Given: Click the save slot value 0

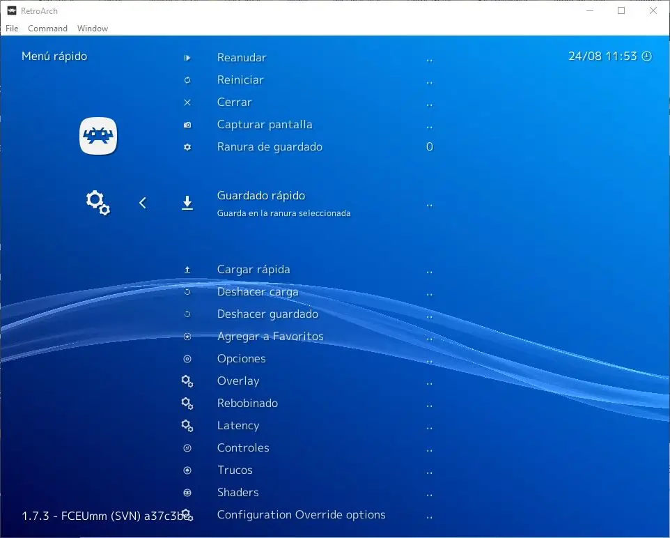Looking at the screenshot, I should 430,146.
